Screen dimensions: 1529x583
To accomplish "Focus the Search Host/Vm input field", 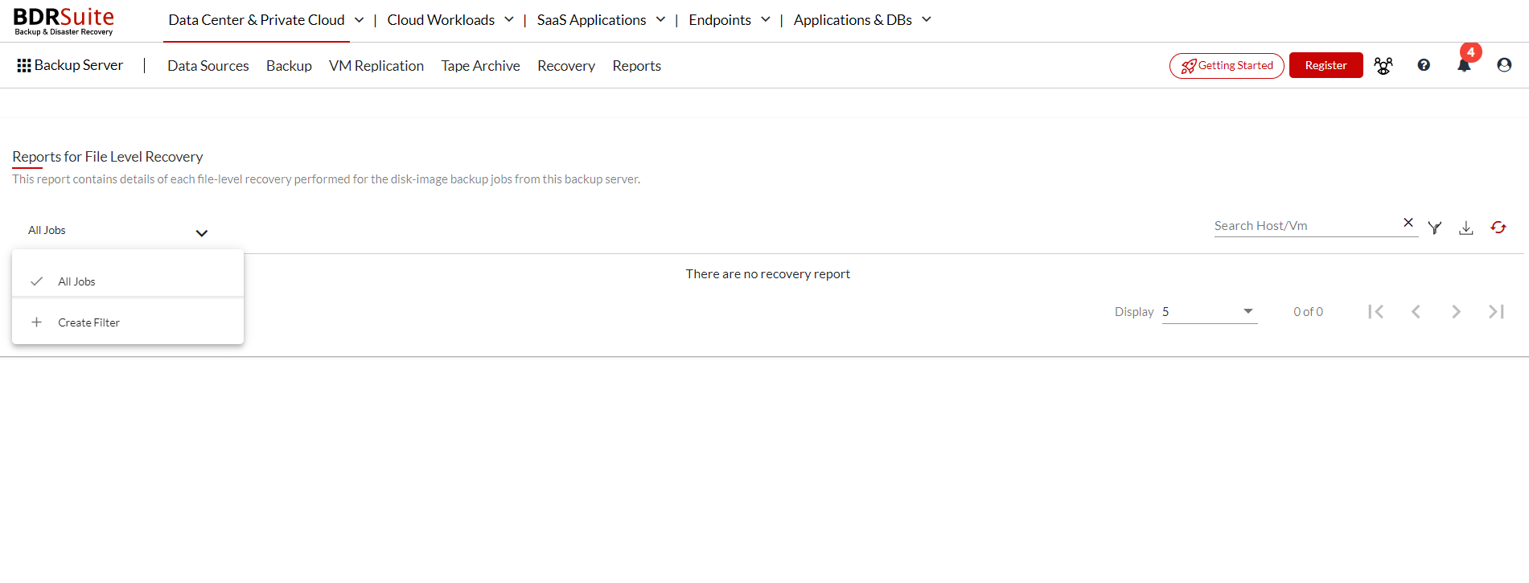I will coord(1305,226).
